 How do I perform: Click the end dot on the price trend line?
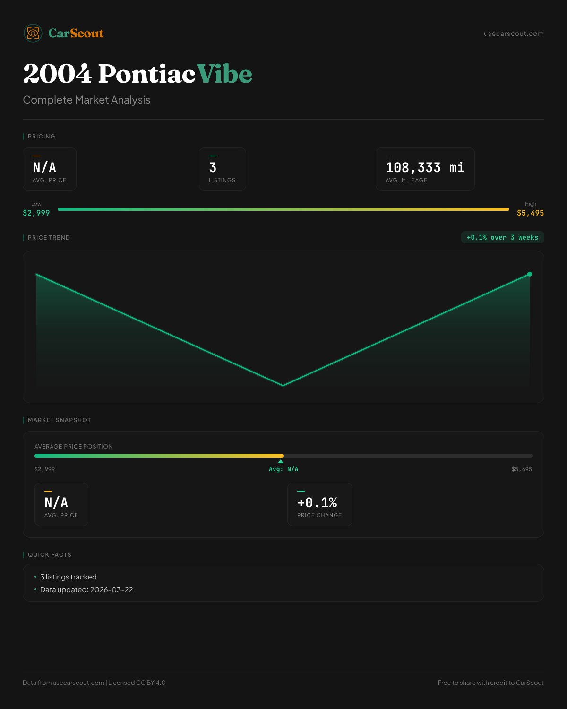point(530,274)
